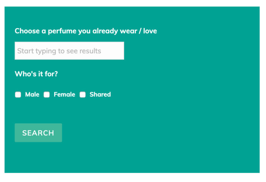The image size is (266, 182).
Task: Toggle the checkbox left of 'Male'
Action: pos(18,95)
